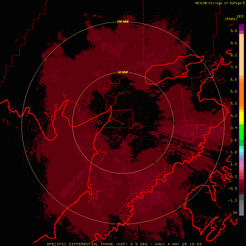This screenshot has height=246, width=246.
Task: Click the 9.8 scale value
Action: [234, 31]
